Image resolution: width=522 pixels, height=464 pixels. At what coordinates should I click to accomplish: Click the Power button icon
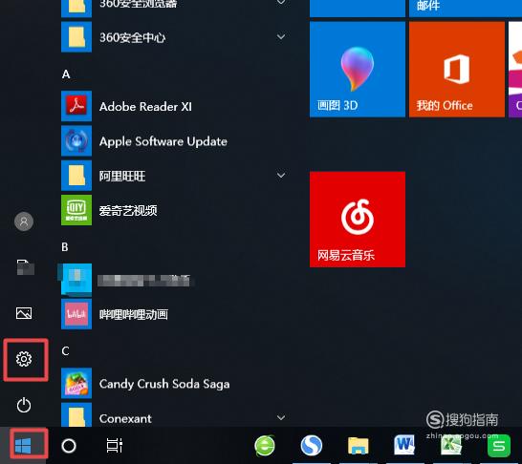[x=24, y=405]
